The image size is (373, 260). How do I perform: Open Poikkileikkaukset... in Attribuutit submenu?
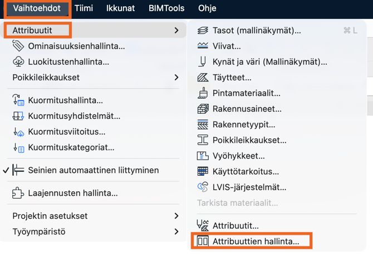[277, 140]
